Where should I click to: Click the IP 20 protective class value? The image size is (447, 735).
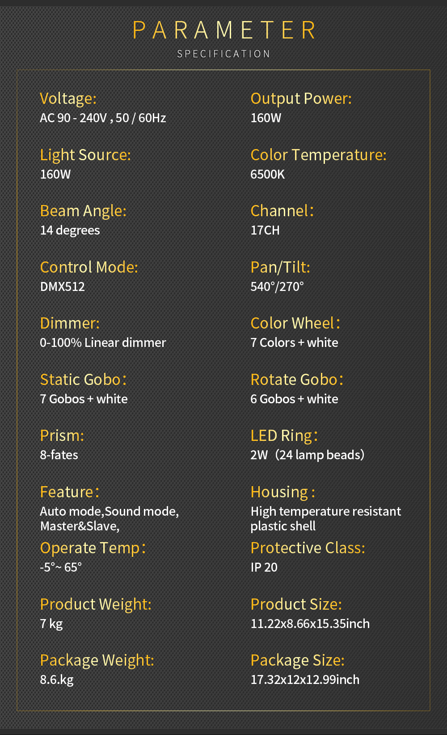264,568
